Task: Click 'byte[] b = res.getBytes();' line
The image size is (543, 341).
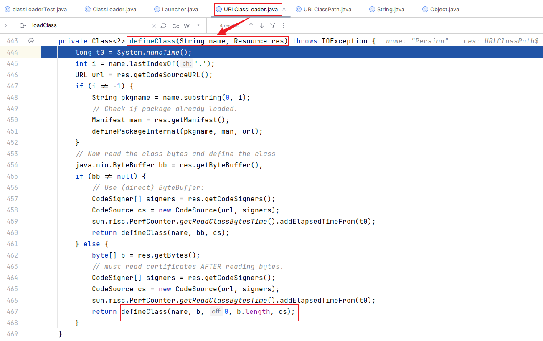Action: coord(146,255)
